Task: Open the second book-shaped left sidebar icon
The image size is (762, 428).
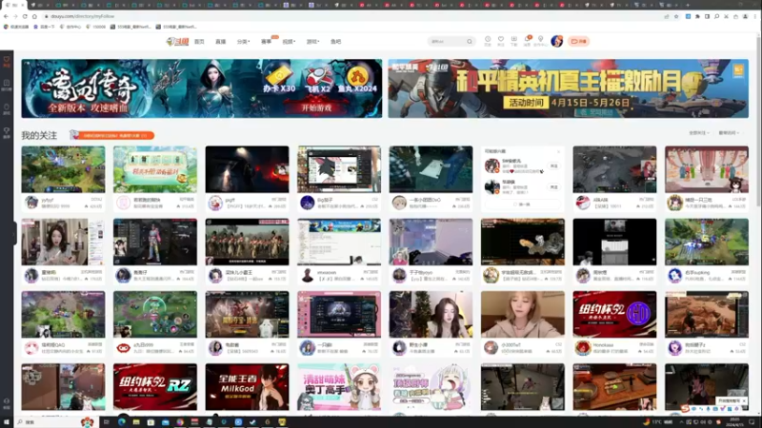Action: 7,86
